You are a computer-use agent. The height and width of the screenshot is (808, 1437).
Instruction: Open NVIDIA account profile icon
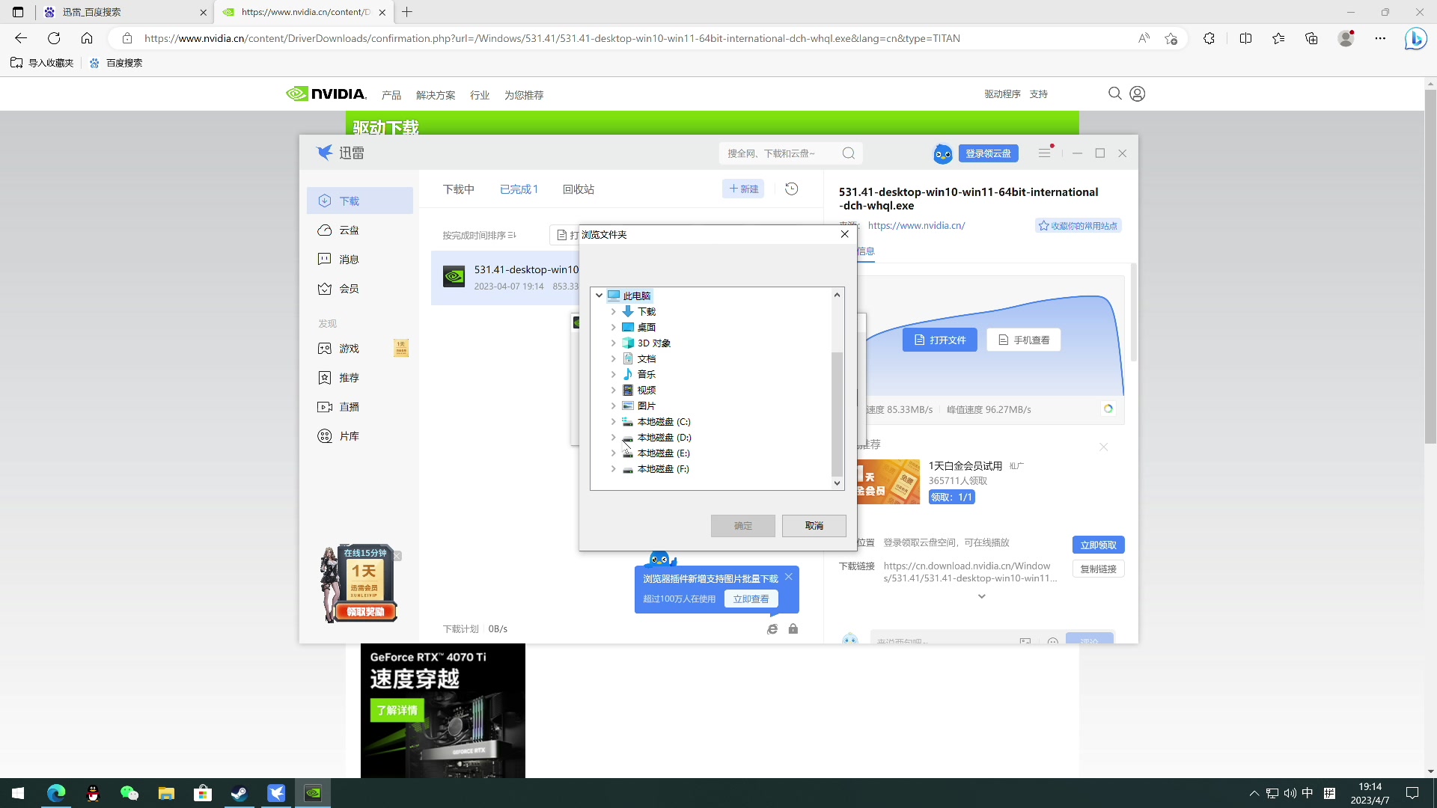(x=1138, y=94)
